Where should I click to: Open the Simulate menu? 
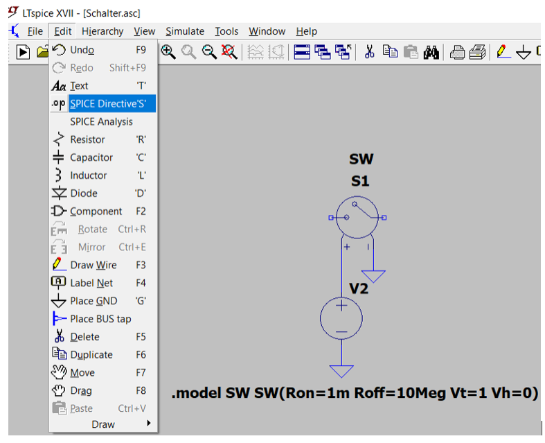(185, 31)
